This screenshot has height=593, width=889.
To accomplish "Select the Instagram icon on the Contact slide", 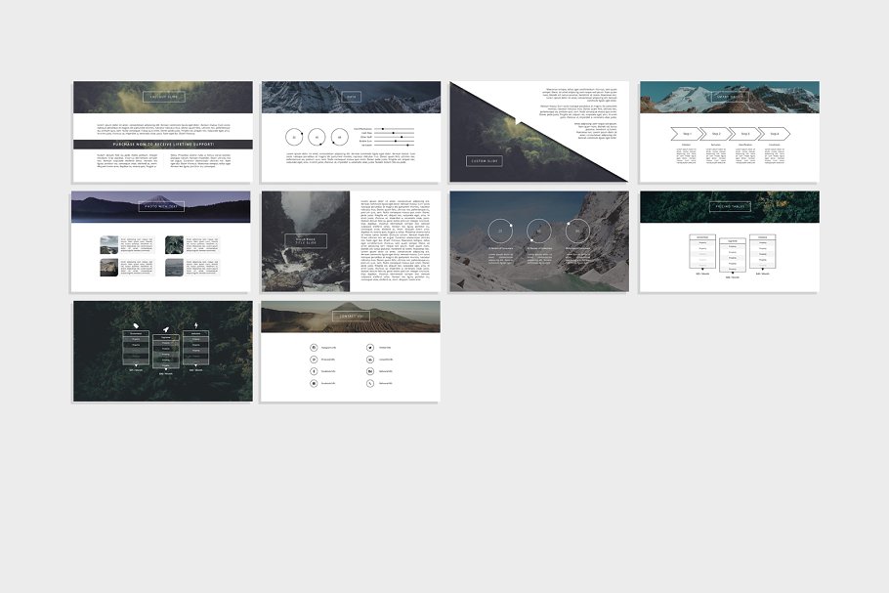I will [314, 347].
